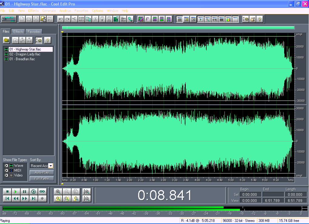Click the Cut scissors toolbar icon
This screenshot has width=309, height=224.
click(95, 19)
